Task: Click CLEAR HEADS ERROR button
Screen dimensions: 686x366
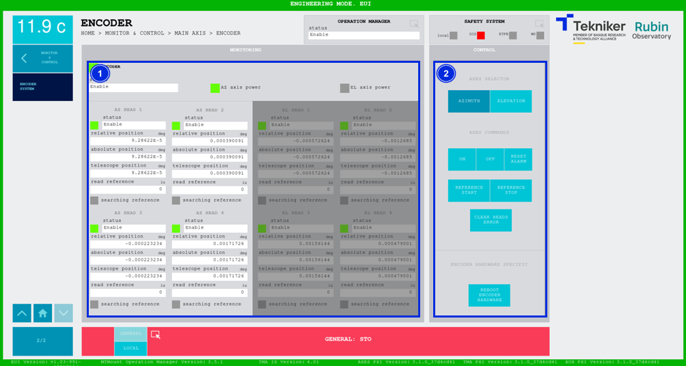Action: (x=491, y=220)
